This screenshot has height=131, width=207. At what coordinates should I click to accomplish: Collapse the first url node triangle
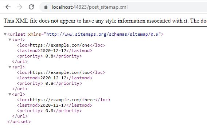point(10,40)
